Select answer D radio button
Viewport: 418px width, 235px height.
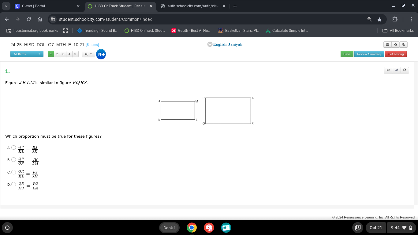click(x=14, y=184)
